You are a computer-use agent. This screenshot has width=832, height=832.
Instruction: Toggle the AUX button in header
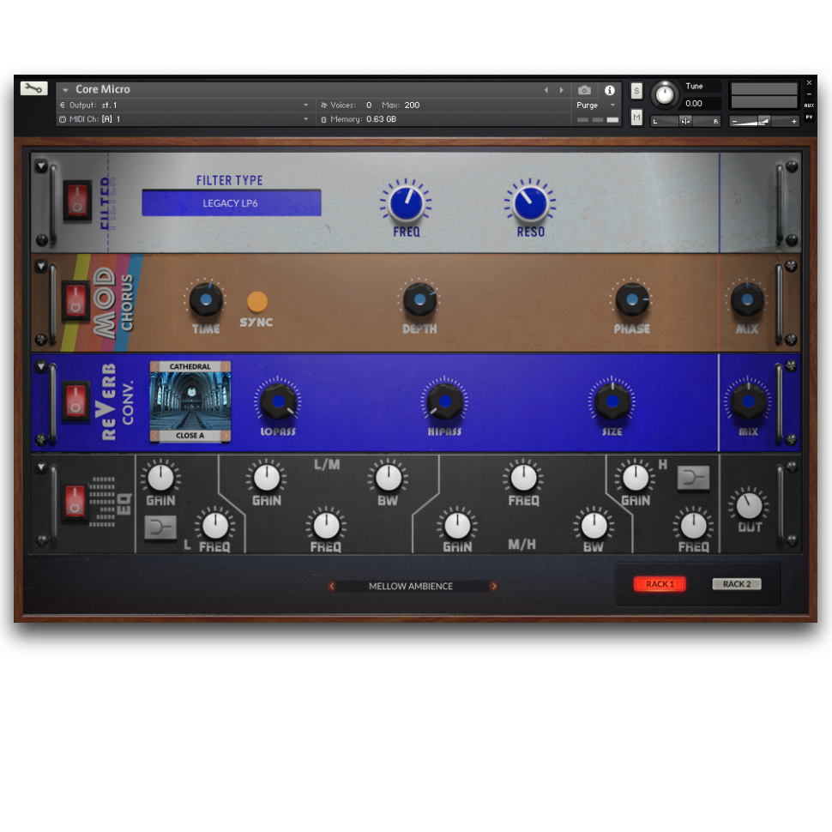click(809, 105)
